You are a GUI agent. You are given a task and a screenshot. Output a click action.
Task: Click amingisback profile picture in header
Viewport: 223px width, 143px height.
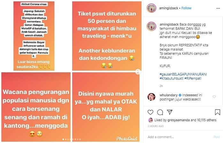pyautogui.click(x=151, y=8)
